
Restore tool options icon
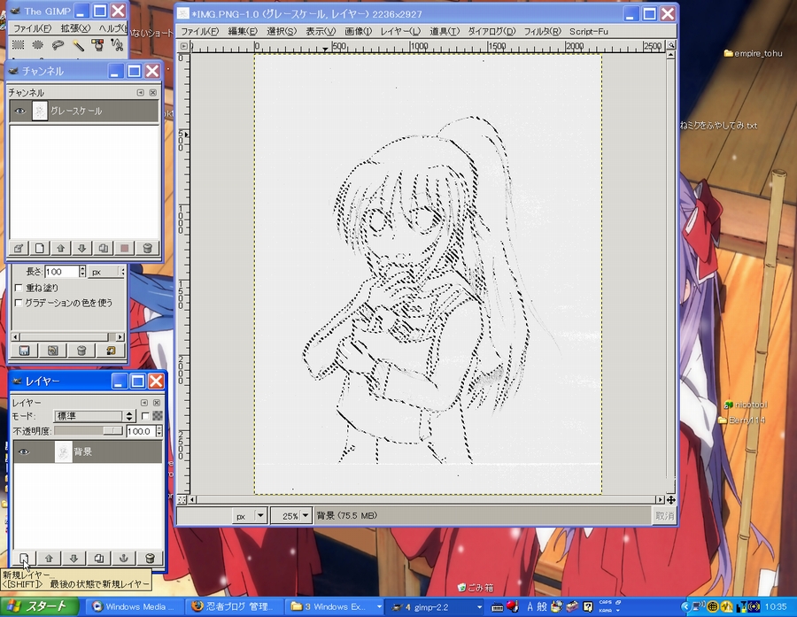(53, 351)
